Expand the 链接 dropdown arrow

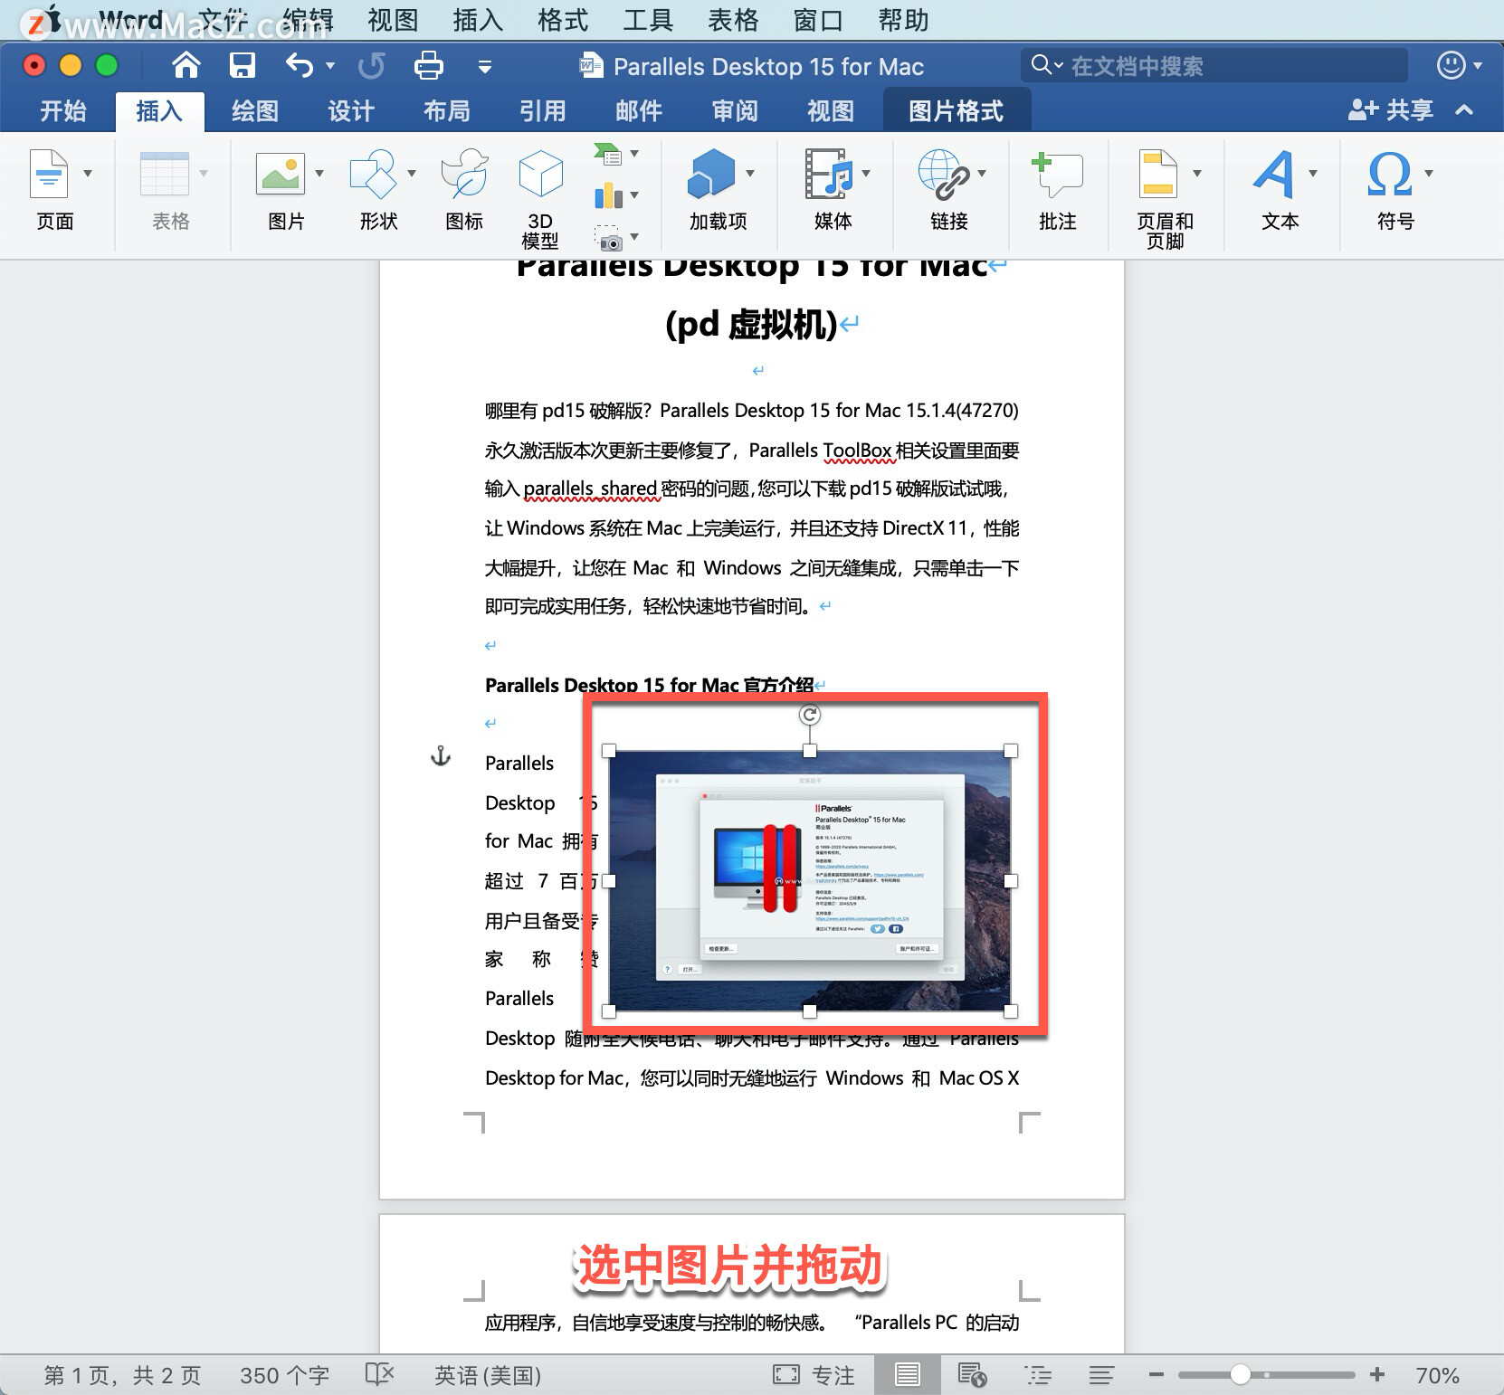pyautogui.click(x=982, y=174)
